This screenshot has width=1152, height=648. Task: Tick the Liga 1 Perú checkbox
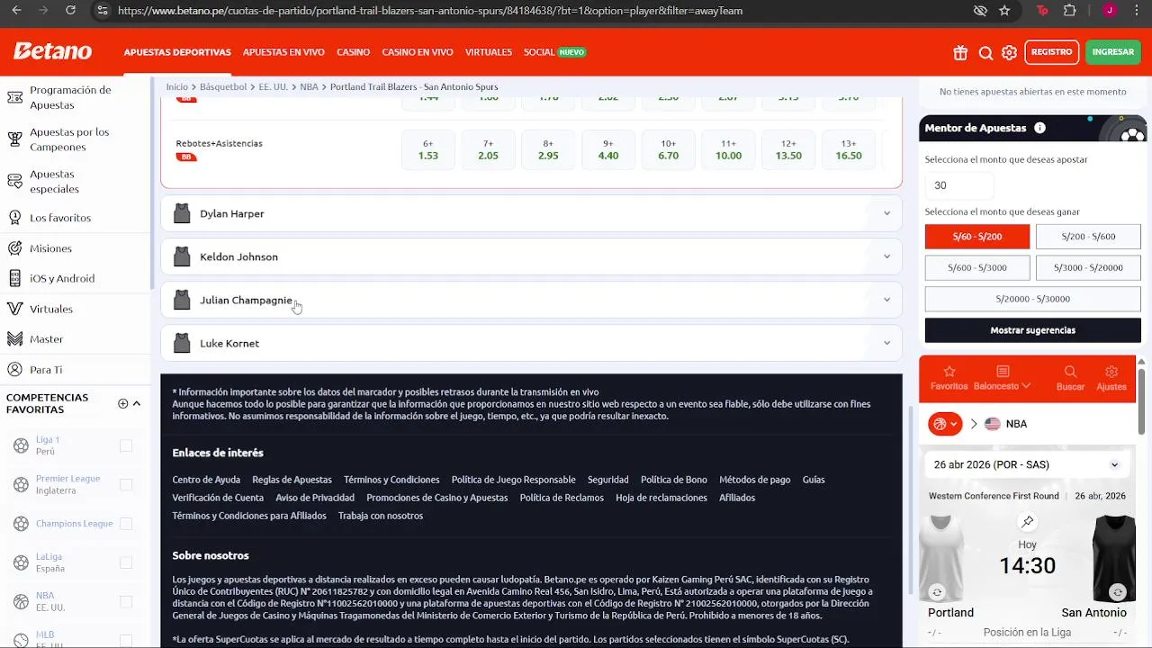click(x=126, y=445)
